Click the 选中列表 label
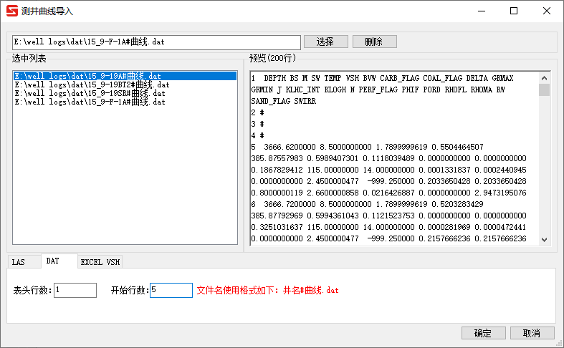This screenshot has width=564, height=348. pos(29,58)
